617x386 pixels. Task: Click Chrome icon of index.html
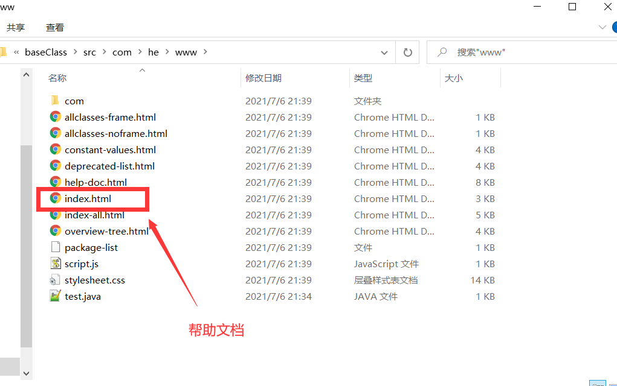pos(56,198)
